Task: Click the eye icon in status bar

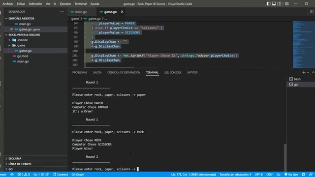Action: [x=12, y=175]
